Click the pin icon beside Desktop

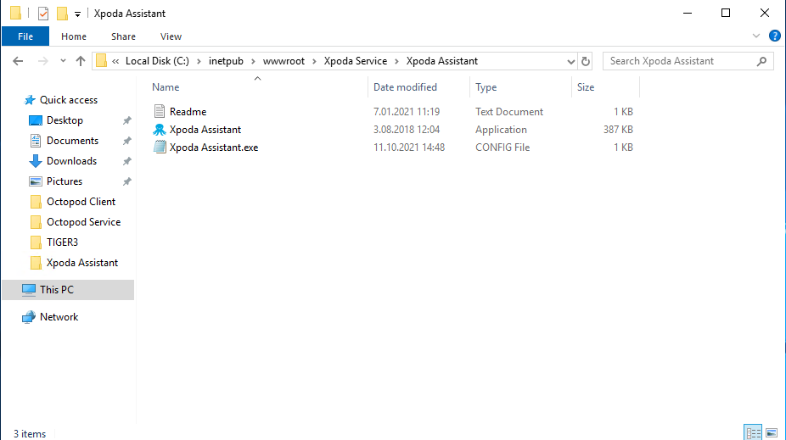127,120
